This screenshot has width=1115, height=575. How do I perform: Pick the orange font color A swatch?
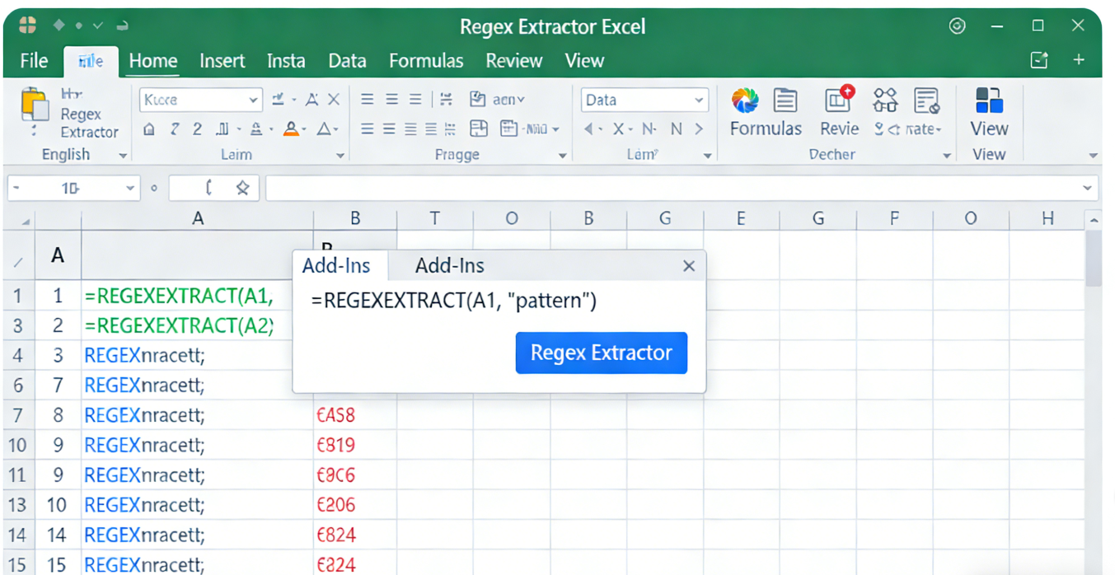point(290,129)
